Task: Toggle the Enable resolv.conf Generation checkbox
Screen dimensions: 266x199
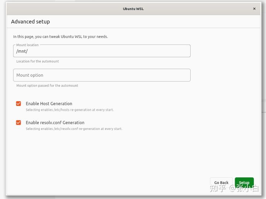Action: 18,123
